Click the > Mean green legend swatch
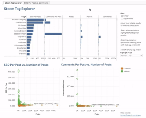The width and height of the screenshot is (146, 118). click(122, 71)
